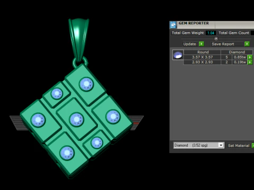Click the Total Gem Count label
The width and height of the screenshot is (254, 190).
[x=234, y=33]
